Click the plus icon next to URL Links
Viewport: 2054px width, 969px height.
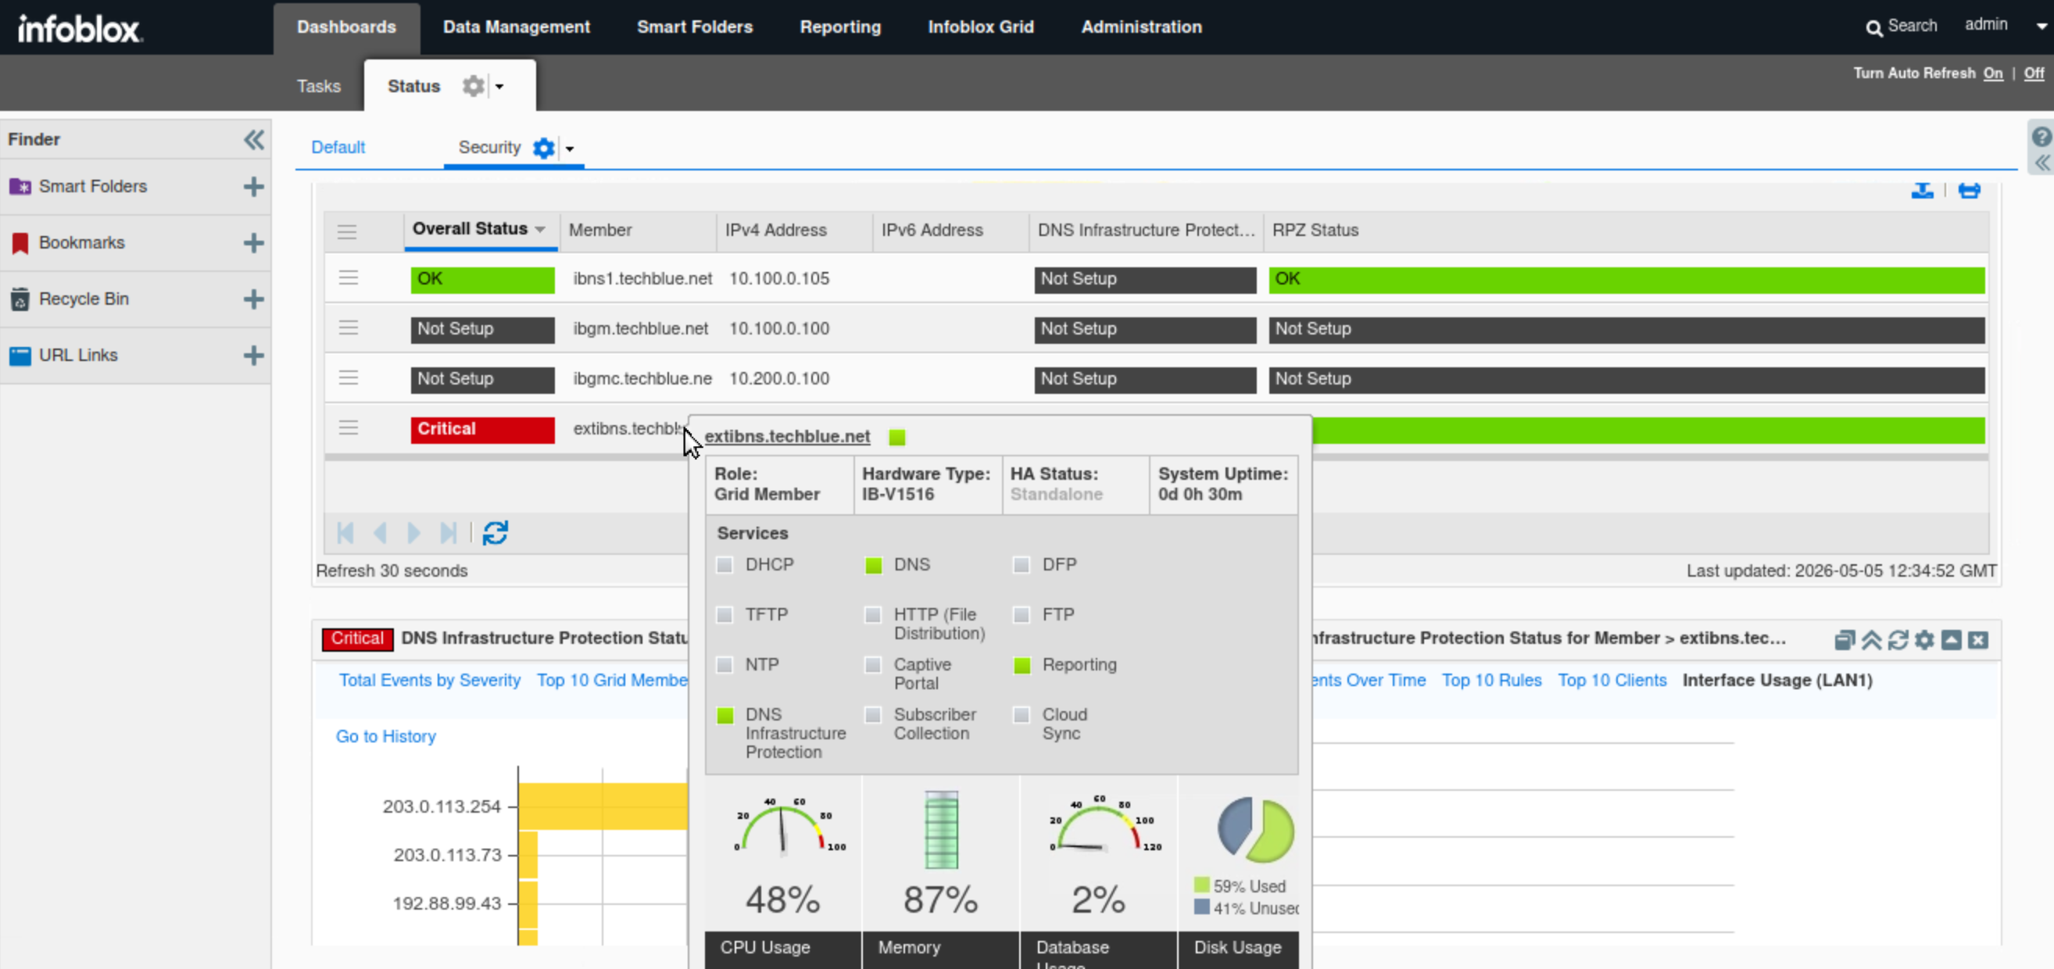[253, 355]
